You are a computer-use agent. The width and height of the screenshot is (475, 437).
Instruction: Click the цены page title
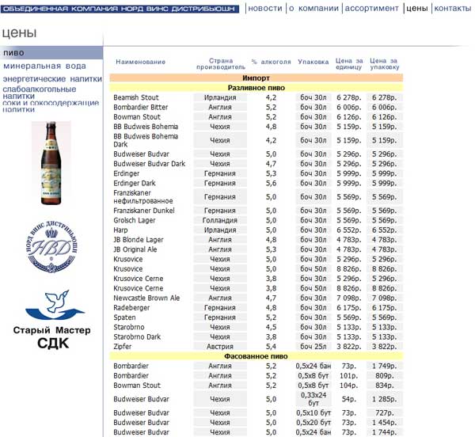click(19, 32)
